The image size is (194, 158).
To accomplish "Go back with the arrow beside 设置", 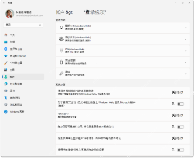I will [4, 3].
